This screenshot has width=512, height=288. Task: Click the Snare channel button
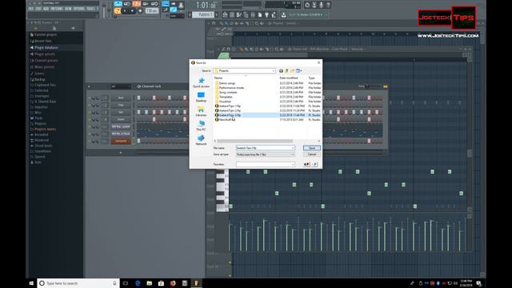pos(121,119)
